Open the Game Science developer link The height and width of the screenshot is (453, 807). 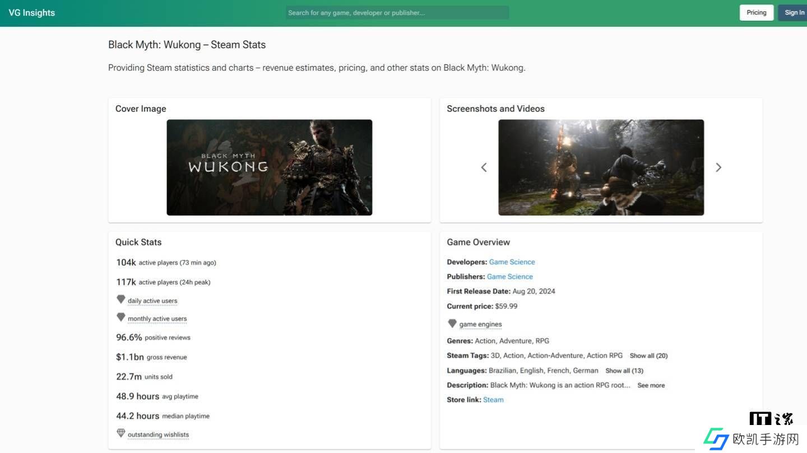(512, 262)
